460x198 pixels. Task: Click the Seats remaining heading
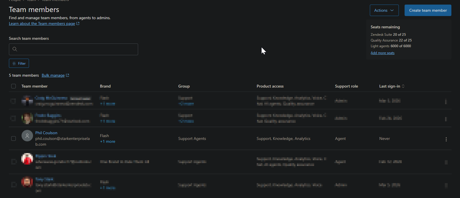coord(385,27)
